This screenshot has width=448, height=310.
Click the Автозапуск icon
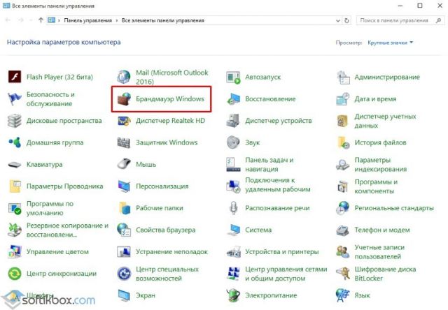[233, 77]
